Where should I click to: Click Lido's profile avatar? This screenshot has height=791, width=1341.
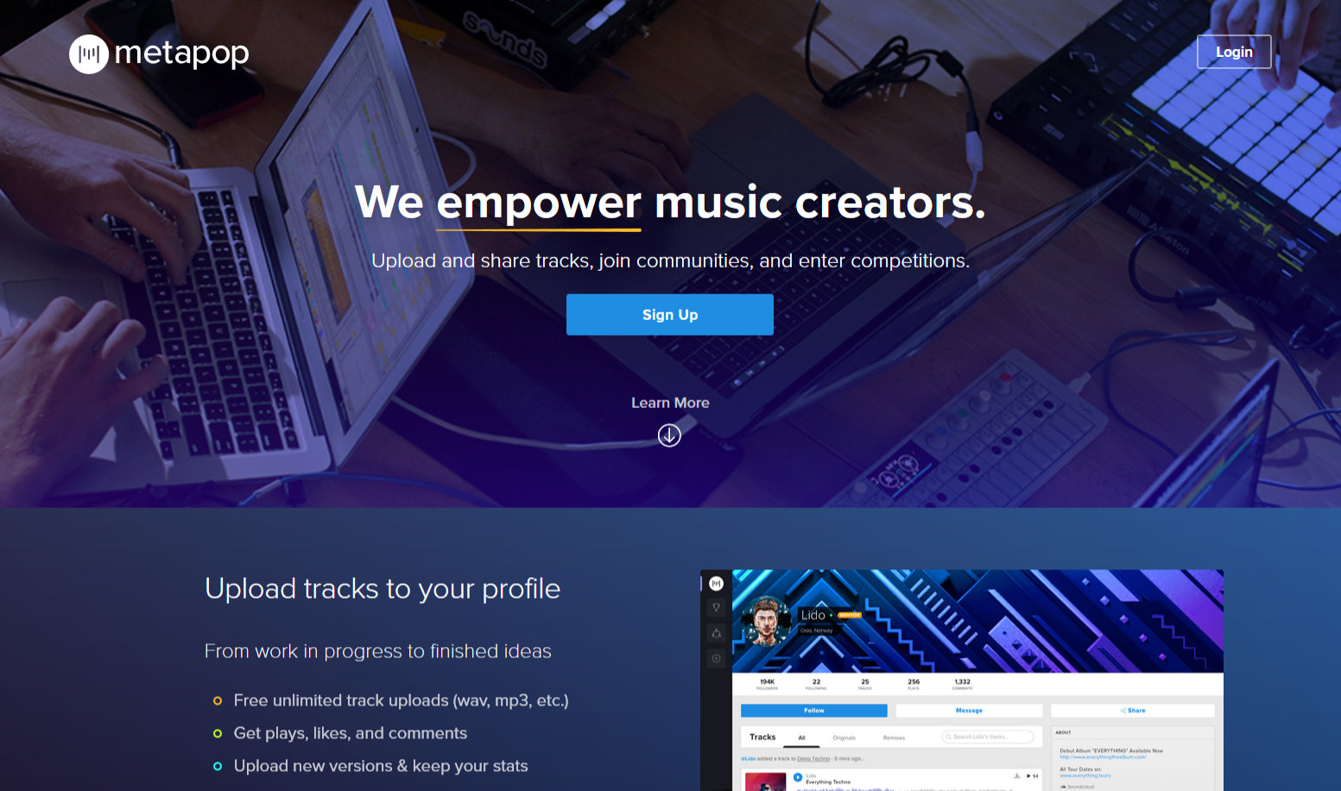[767, 621]
